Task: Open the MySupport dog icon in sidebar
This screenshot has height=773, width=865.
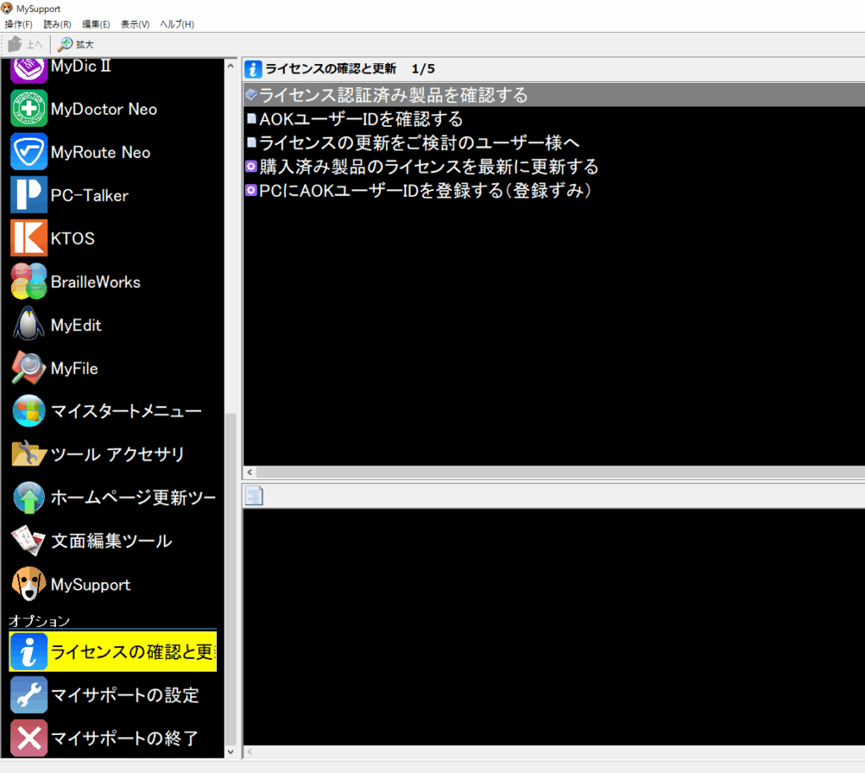Action: pos(29,584)
